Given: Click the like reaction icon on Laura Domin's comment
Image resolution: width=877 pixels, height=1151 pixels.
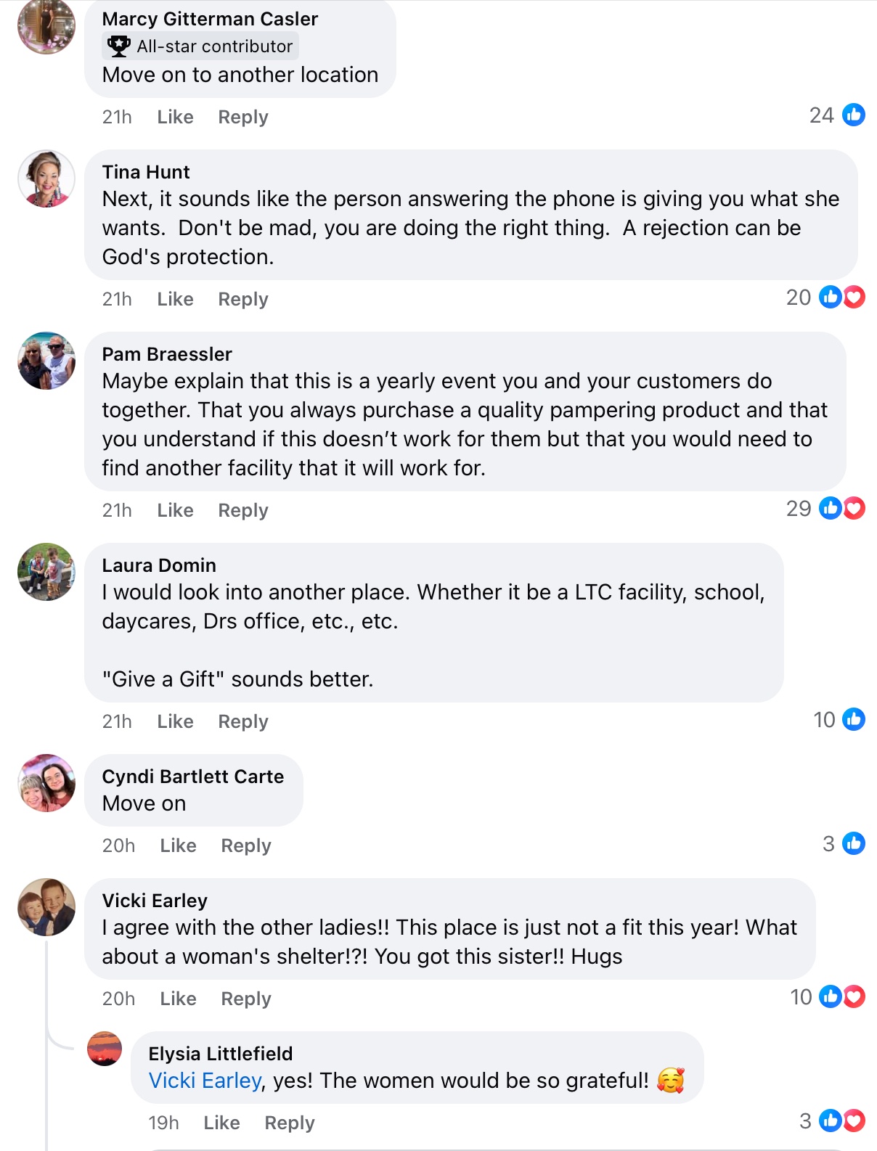Looking at the screenshot, I should 853,719.
